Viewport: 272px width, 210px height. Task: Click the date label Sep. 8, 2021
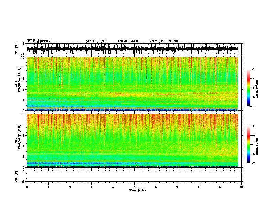pos(96,41)
